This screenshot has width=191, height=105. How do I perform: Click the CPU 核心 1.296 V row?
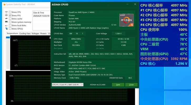coord(164,64)
